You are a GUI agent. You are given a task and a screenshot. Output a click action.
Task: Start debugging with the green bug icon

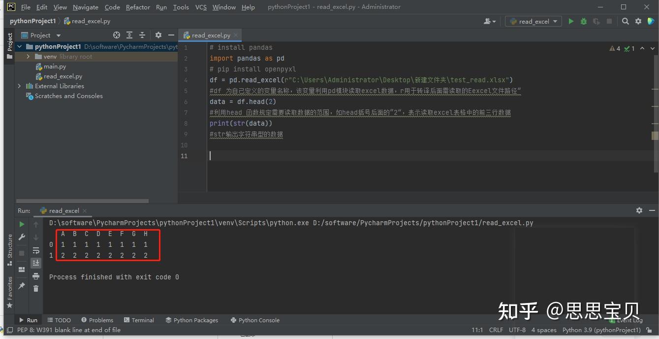pos(584,21)
